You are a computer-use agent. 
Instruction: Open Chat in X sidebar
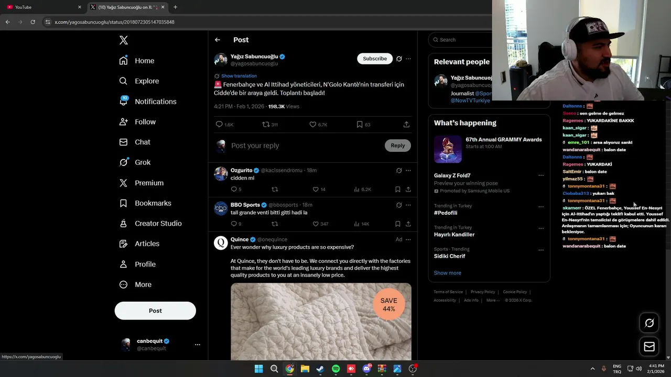click(135, 142)
